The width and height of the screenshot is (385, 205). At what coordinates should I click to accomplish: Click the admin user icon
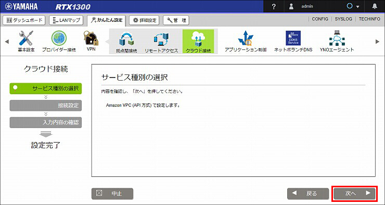click(291, 7)
